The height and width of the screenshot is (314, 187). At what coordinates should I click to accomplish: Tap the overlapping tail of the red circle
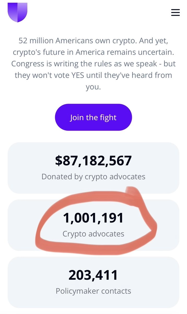[x=131, y=189]
